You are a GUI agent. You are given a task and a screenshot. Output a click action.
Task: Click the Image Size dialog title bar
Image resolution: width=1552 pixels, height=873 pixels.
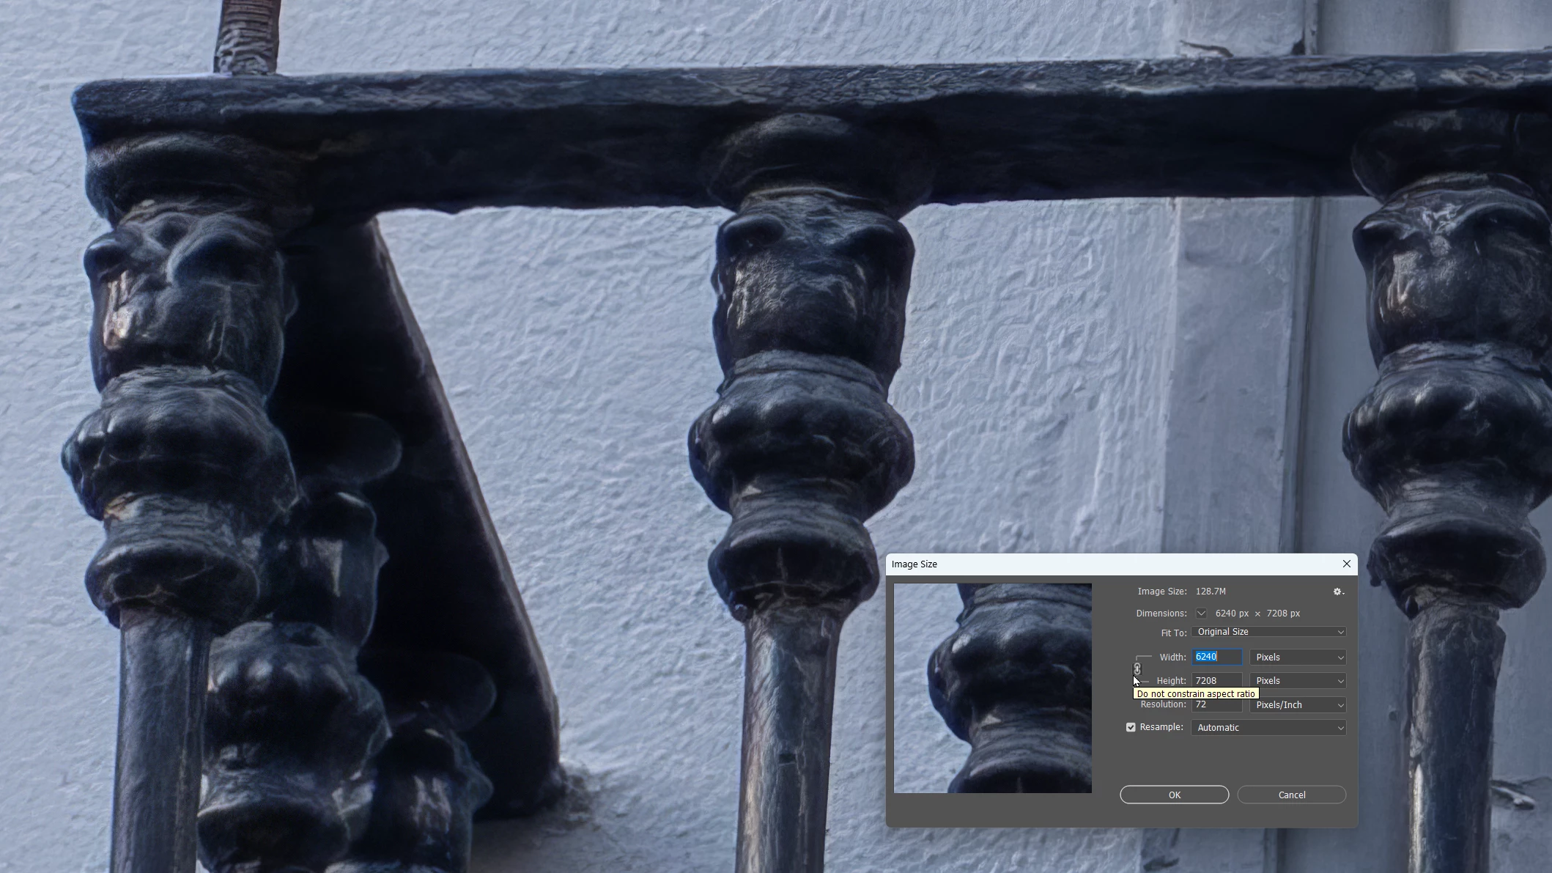click(x=1099, y=564)
